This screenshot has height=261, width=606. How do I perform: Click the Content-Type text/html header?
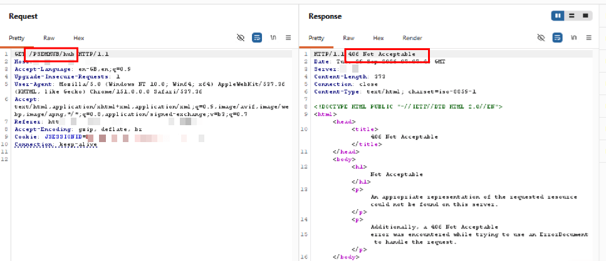coord(395,92)
